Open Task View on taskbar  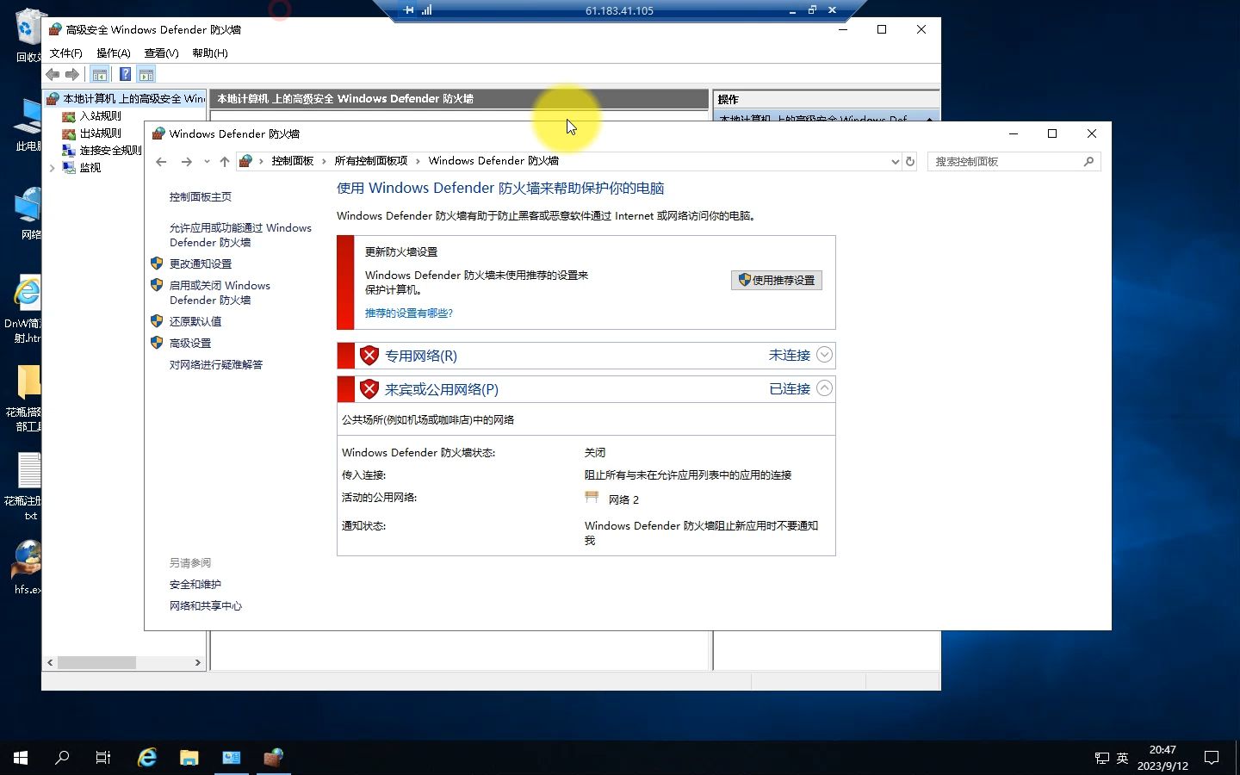pyautogui.click(x=103, y=758)
